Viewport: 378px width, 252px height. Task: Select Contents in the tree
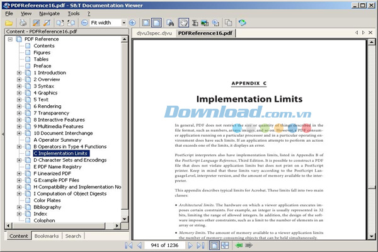point(44,46)
